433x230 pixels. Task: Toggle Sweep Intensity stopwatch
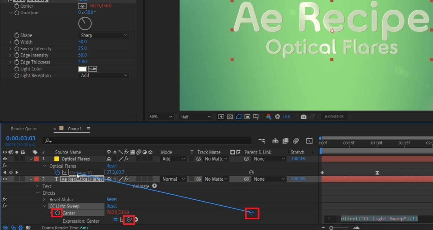click(17, 49)
